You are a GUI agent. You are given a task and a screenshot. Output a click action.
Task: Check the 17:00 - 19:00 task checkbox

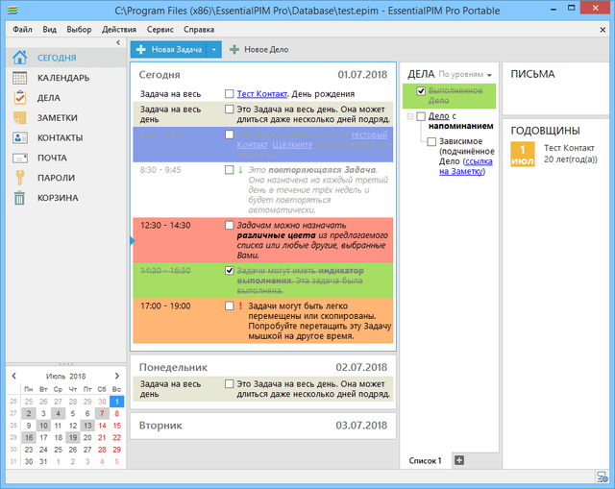(x=229, y=306)
